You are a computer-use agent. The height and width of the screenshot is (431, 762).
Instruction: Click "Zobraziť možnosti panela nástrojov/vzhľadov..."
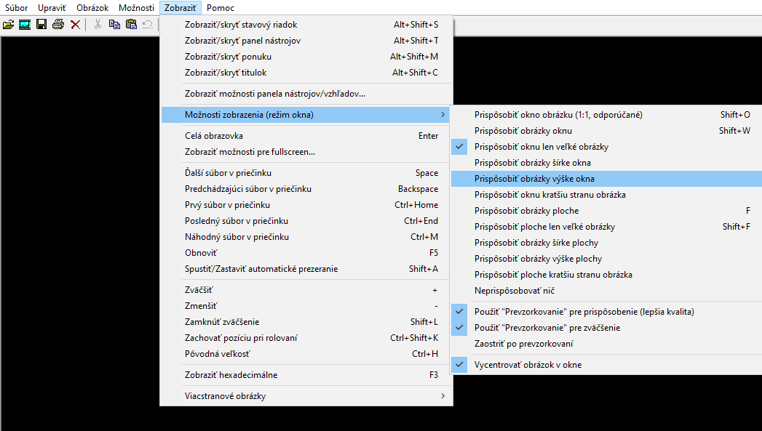pos(275,94)
